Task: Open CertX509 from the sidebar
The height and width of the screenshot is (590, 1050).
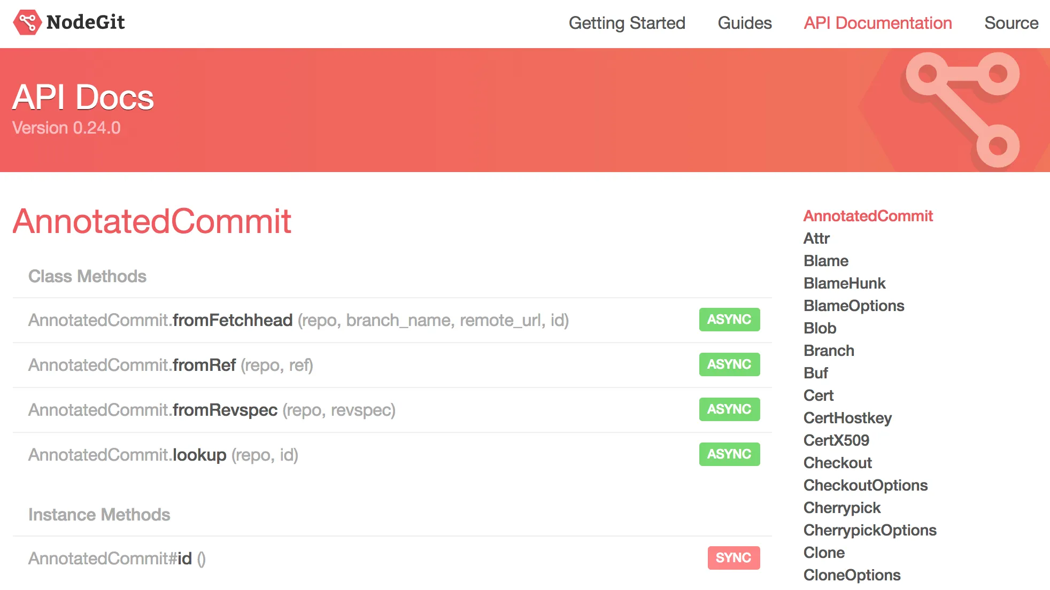Action: click(836, 440)
